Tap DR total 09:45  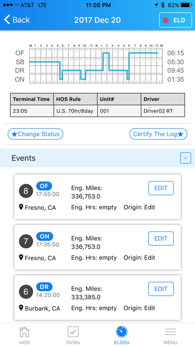(x=176, y=71)
